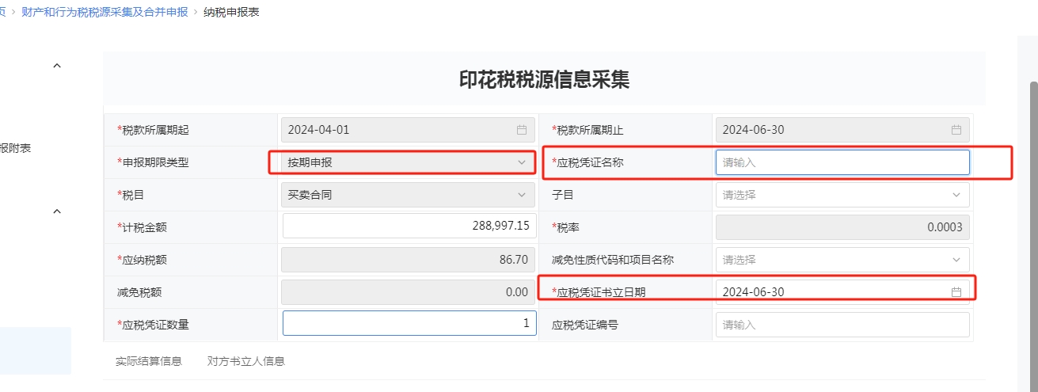The height and width of the screenshot is (392, 1038).
Task: Select the highlighted sidebar menu item
Action: click(x=35, y=351)
